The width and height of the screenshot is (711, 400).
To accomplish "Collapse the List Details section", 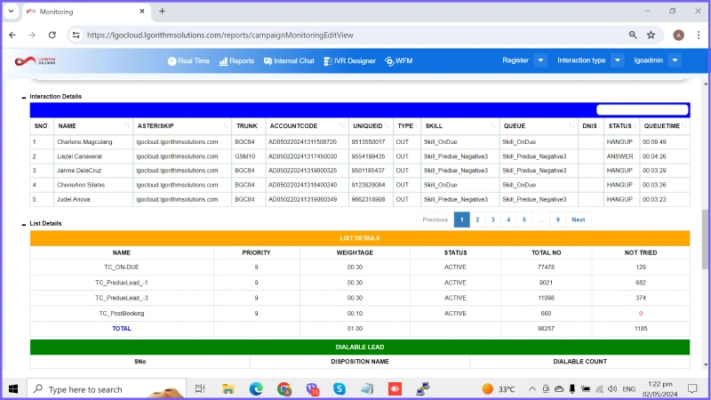I will (24, 224).
